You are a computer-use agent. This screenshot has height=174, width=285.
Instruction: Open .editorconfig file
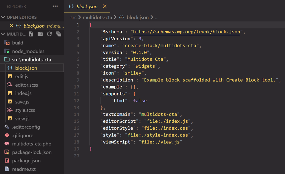coord(26,127)
